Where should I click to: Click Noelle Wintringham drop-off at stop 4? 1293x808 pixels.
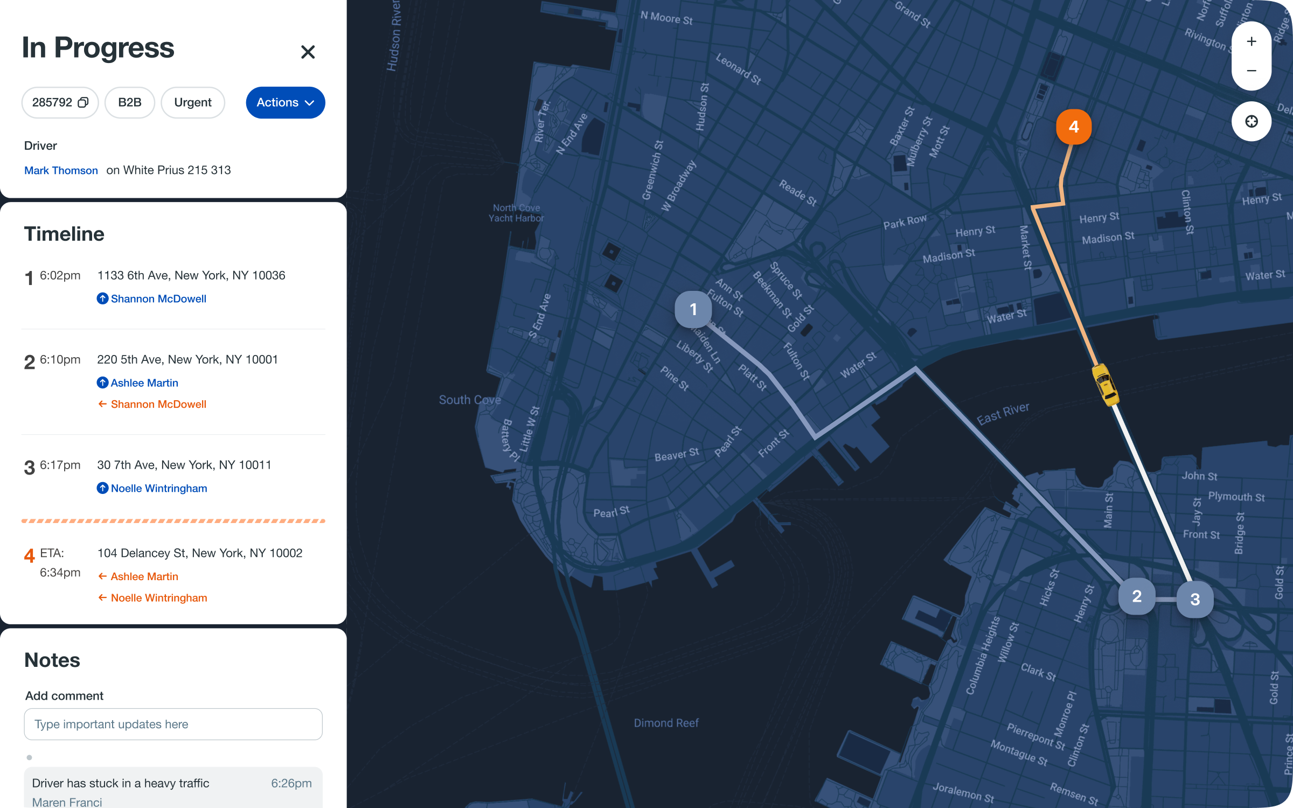pyautogui.click(x=158, y=598)
